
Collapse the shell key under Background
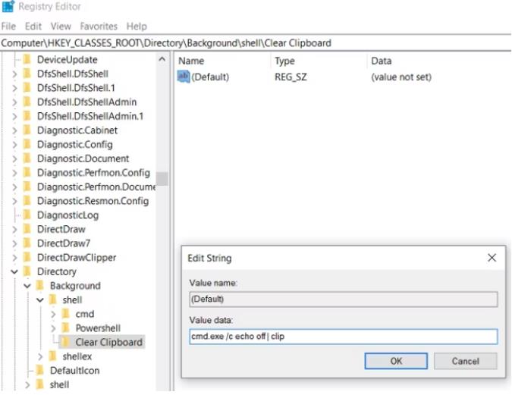(40, 300)
